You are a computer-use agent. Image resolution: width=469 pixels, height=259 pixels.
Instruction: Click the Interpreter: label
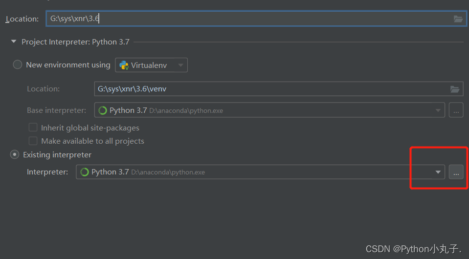tap(47, 172)
